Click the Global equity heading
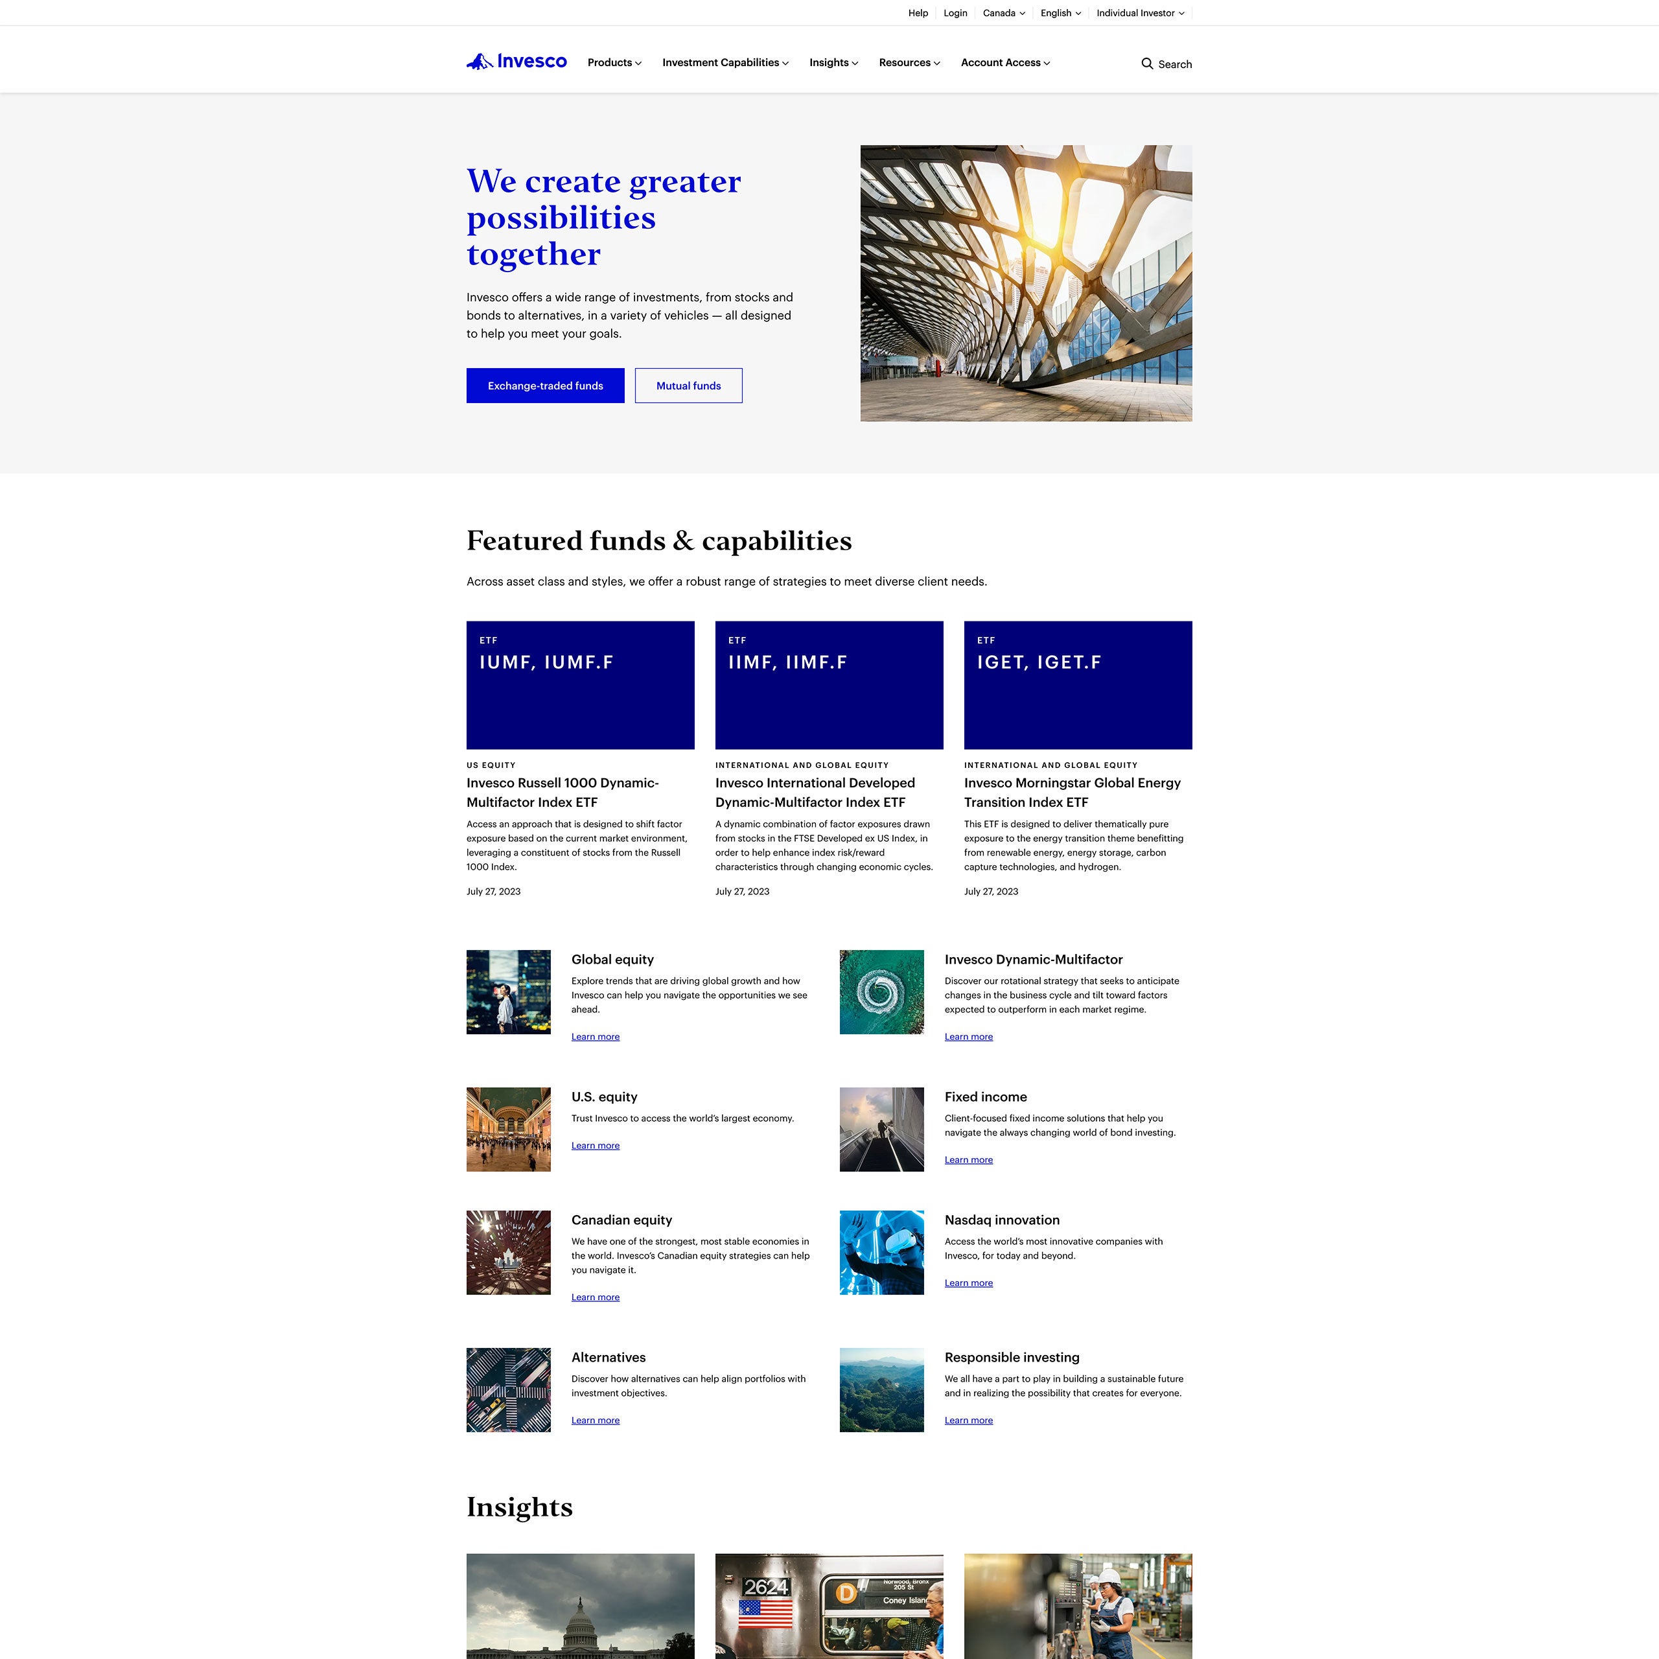1659x1659 pixels. point(612,959)
